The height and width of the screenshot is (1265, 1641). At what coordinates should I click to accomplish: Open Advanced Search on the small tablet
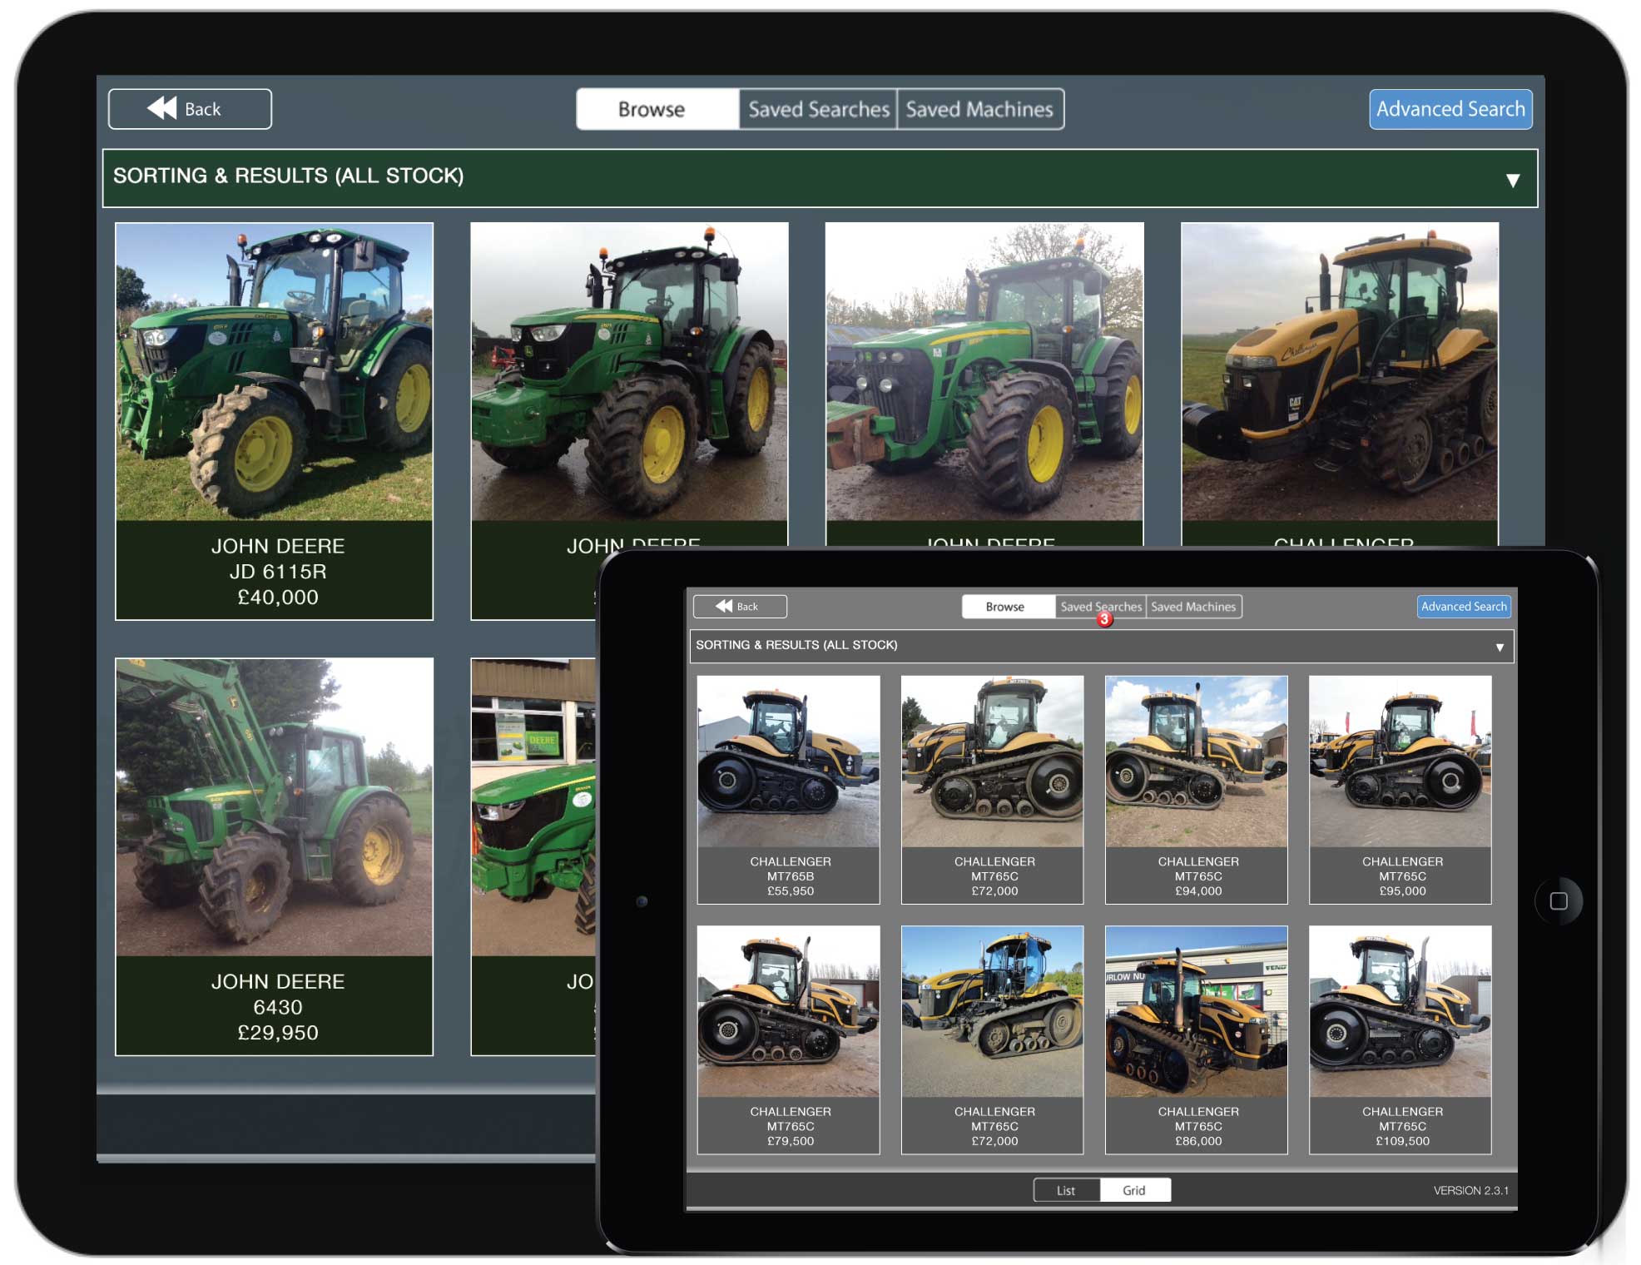(1464, 607)
